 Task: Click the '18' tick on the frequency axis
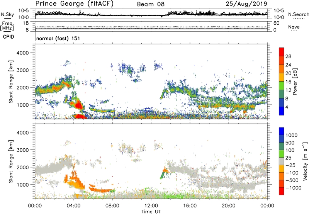[x=26, y=23]
